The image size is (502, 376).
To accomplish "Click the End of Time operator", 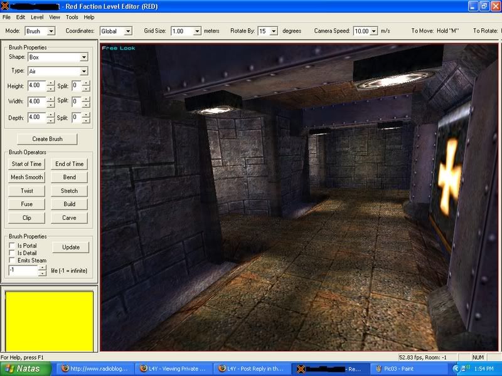I will (69, 164).
